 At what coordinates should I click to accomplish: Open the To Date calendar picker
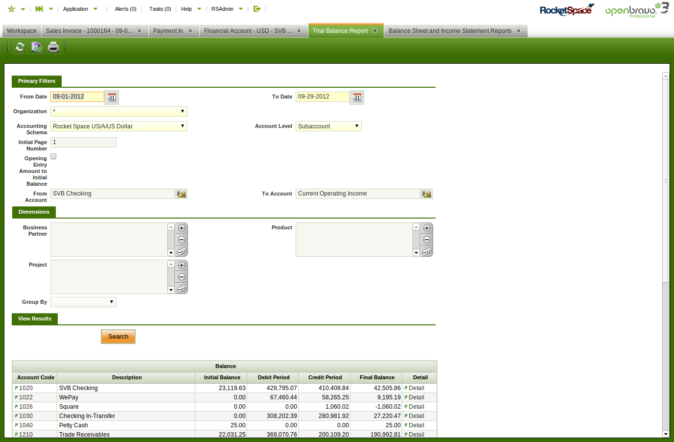[357, 98]
